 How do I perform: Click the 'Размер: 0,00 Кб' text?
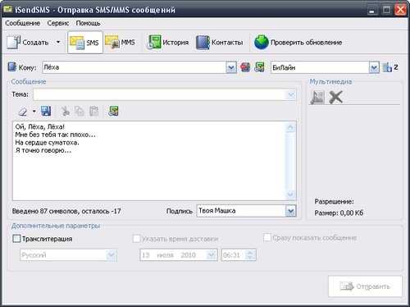click(339, 213)
